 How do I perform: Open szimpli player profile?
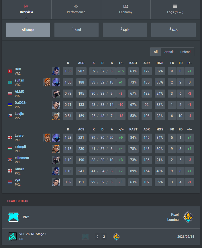(20, 147)
